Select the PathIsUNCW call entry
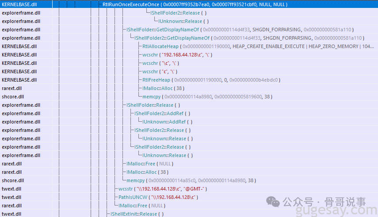Screen dimensions: 378x217 [158, 197]
